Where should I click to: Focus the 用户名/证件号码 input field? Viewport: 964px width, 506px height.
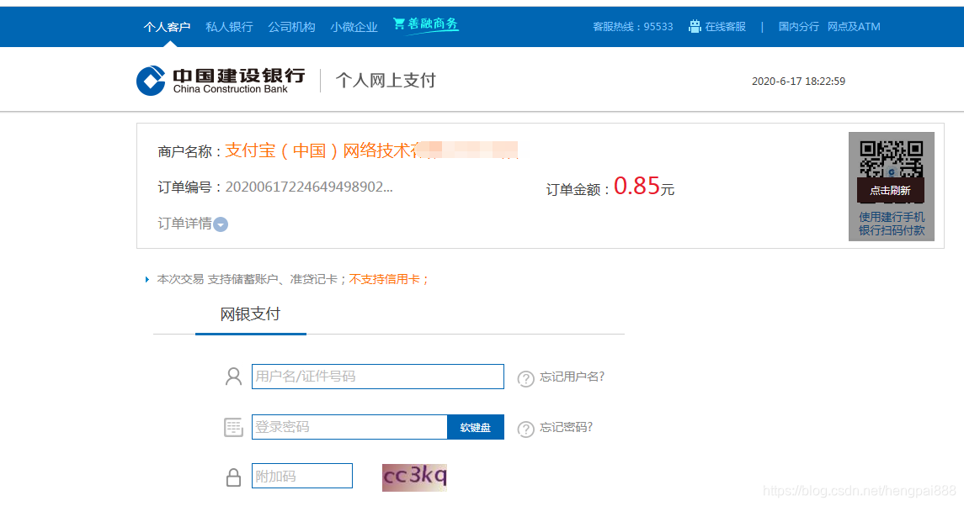coord(377,377)
